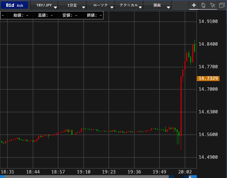This screenshot has height=178, width=227.
Task: Open the 1分足 timeframe dropdown
Action: 72,5
